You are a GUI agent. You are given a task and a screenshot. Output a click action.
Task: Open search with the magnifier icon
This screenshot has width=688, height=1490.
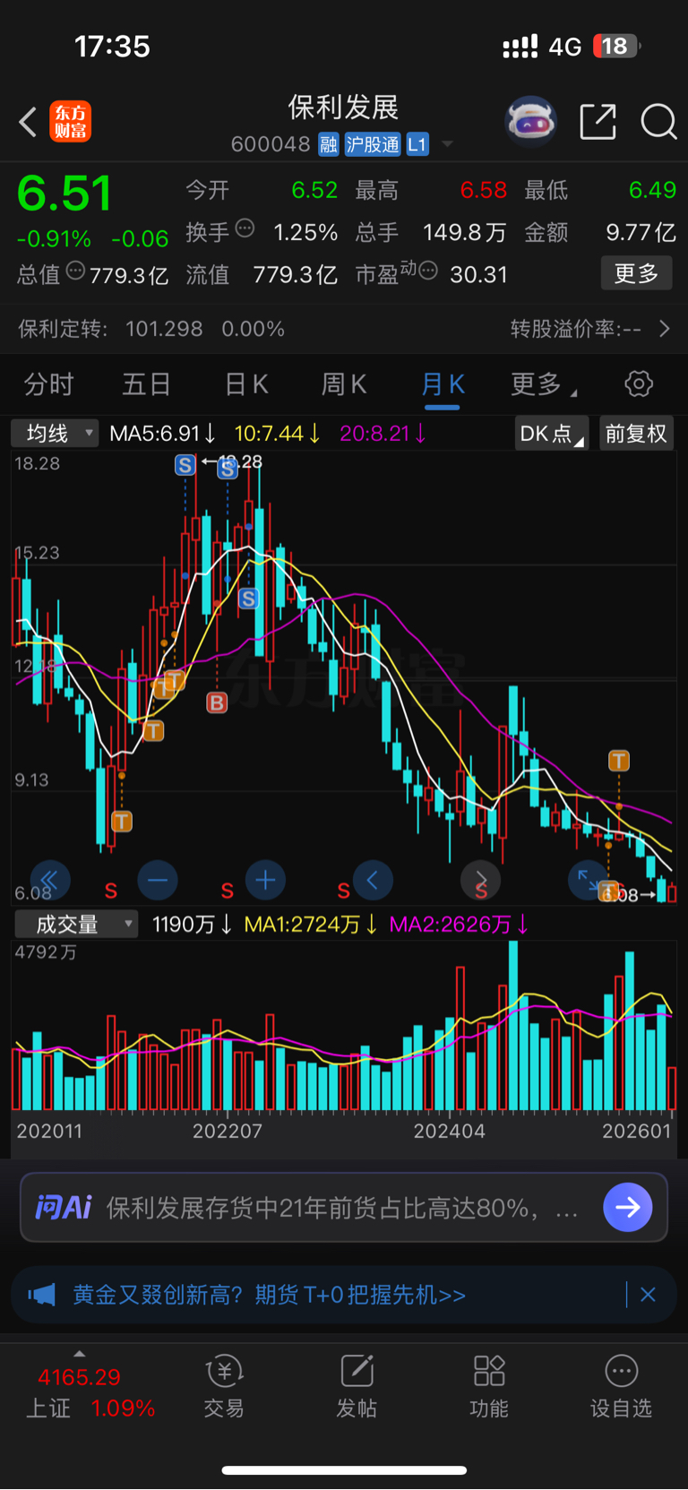(658, 121)
